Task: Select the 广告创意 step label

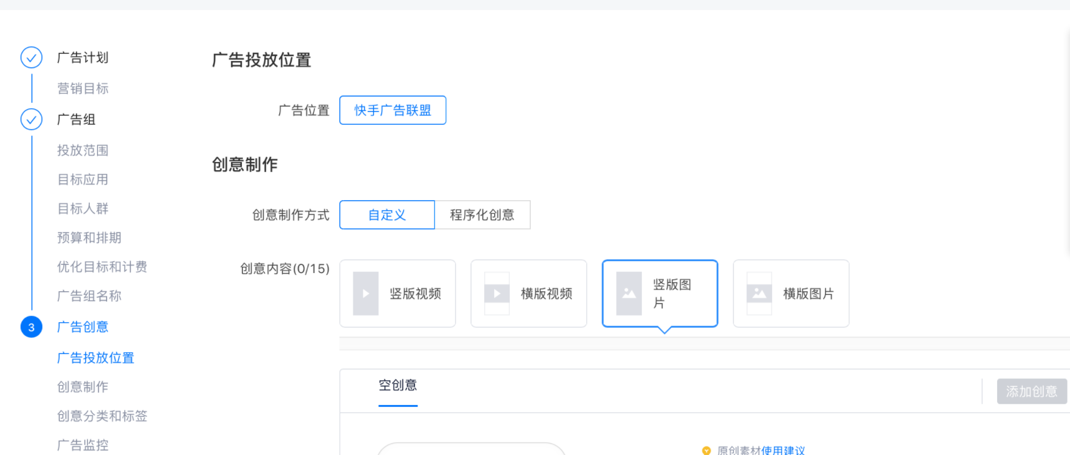Action: pos(83,327)
